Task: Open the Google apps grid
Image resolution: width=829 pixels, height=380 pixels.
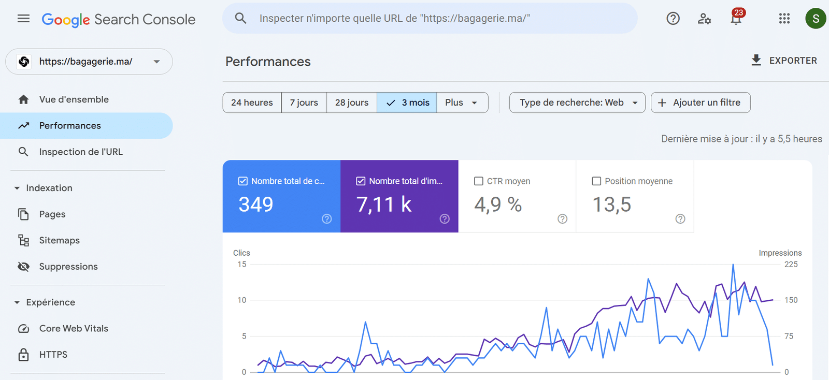Action: coord(784,19)
